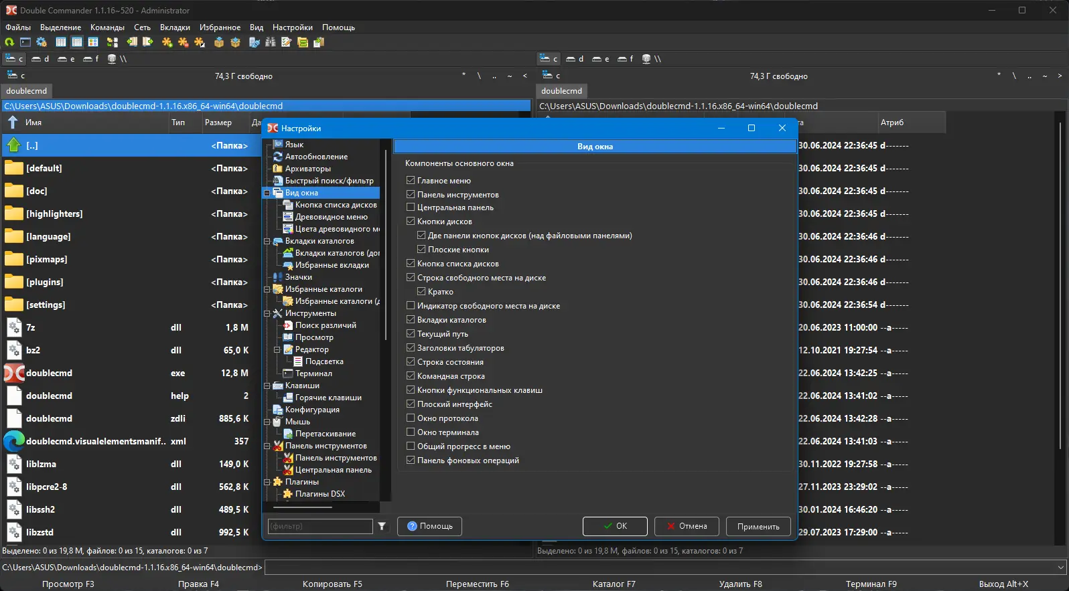Click the filter funnel icon in settings

pyautogui.click(x=382, y=526)
